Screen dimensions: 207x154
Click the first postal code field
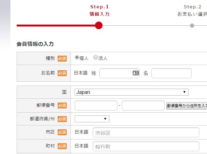point(96,105)
